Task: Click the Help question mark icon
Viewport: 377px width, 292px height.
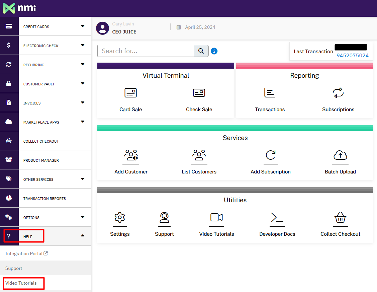Action: (9, 236)
